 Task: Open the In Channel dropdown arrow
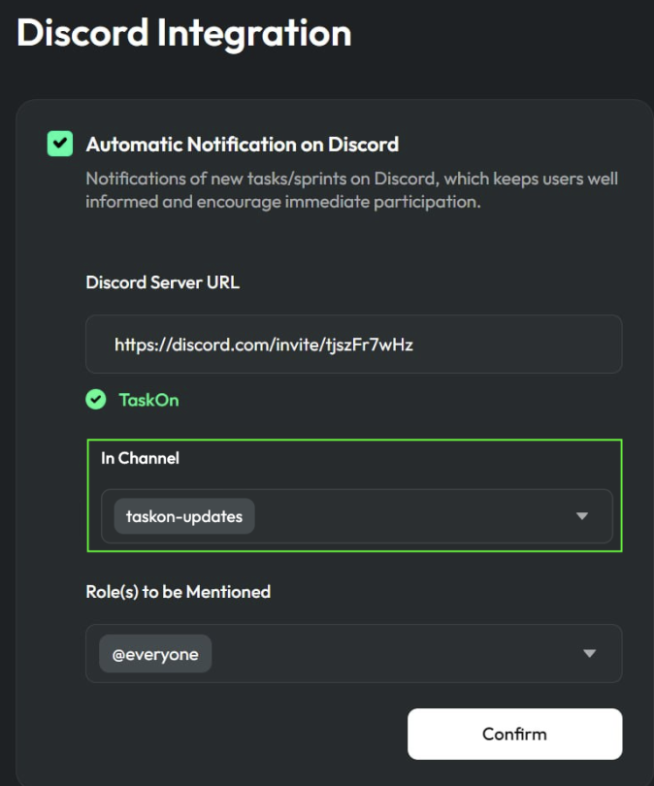coord(582,516)
